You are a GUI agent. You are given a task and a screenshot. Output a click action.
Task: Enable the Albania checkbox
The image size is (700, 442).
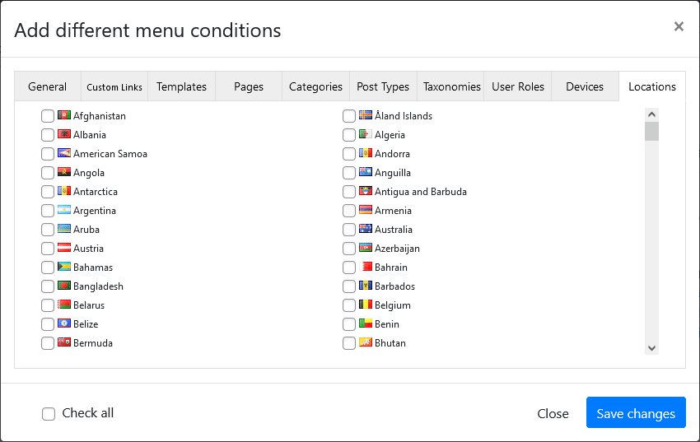pos(48,135)
